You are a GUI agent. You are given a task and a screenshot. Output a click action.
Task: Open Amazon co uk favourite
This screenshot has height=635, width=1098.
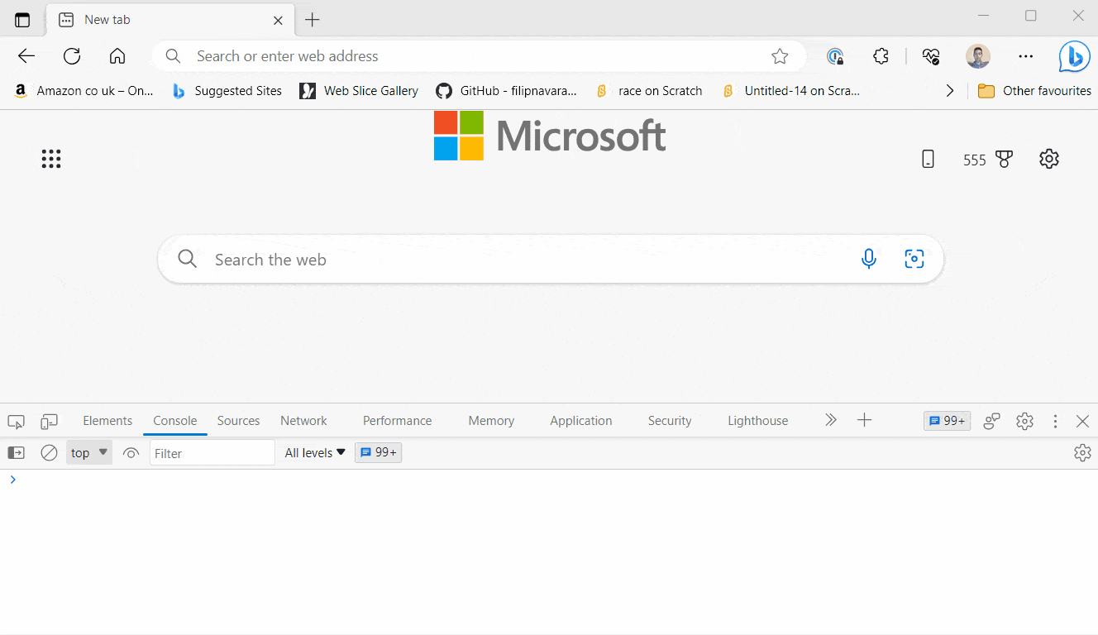click(84, 91)
